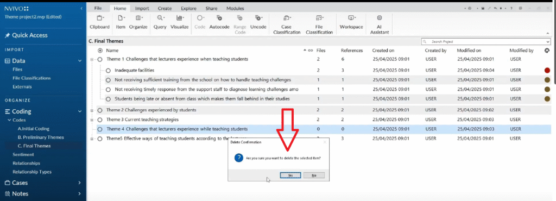This screenshot has height=201, width=556.
Task: Click the plus icon beside Name header
Action: (x=100, y=51)
